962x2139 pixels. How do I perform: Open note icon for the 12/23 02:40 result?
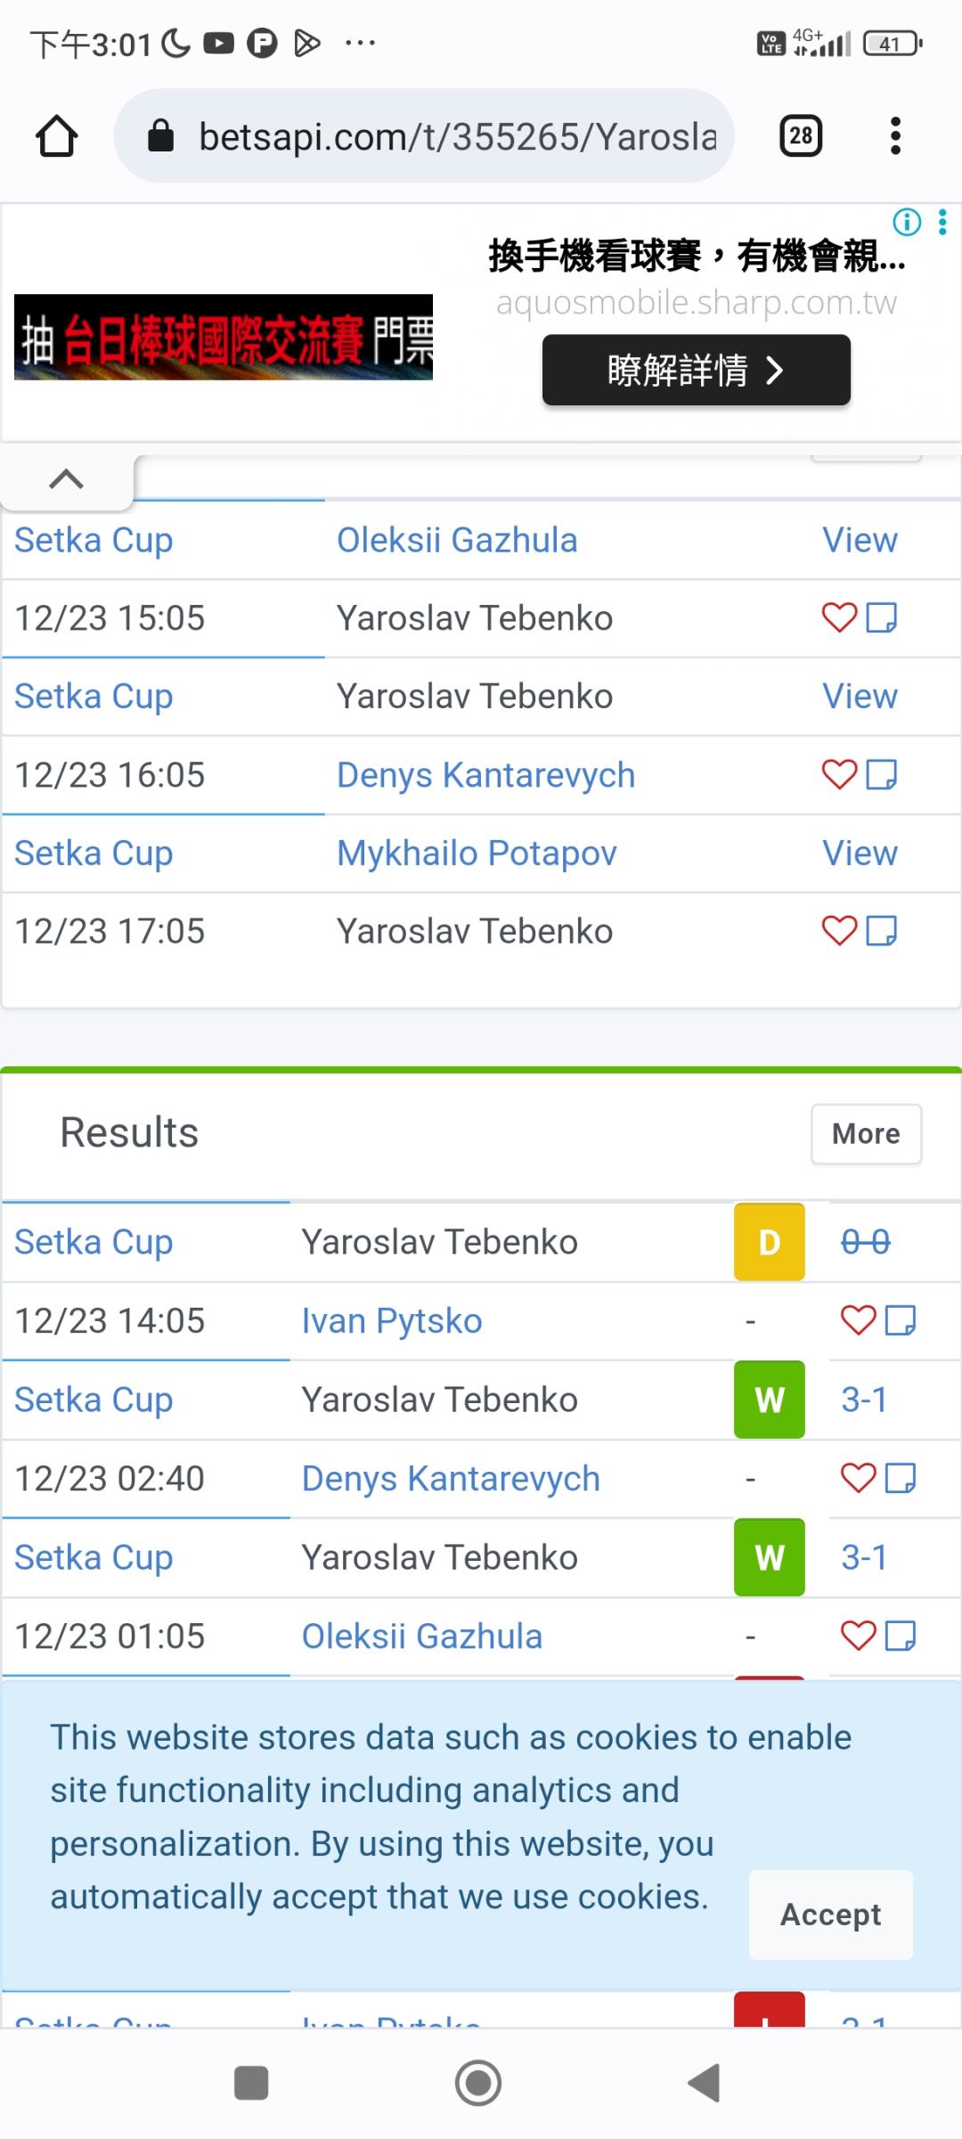coord(901,1478)
